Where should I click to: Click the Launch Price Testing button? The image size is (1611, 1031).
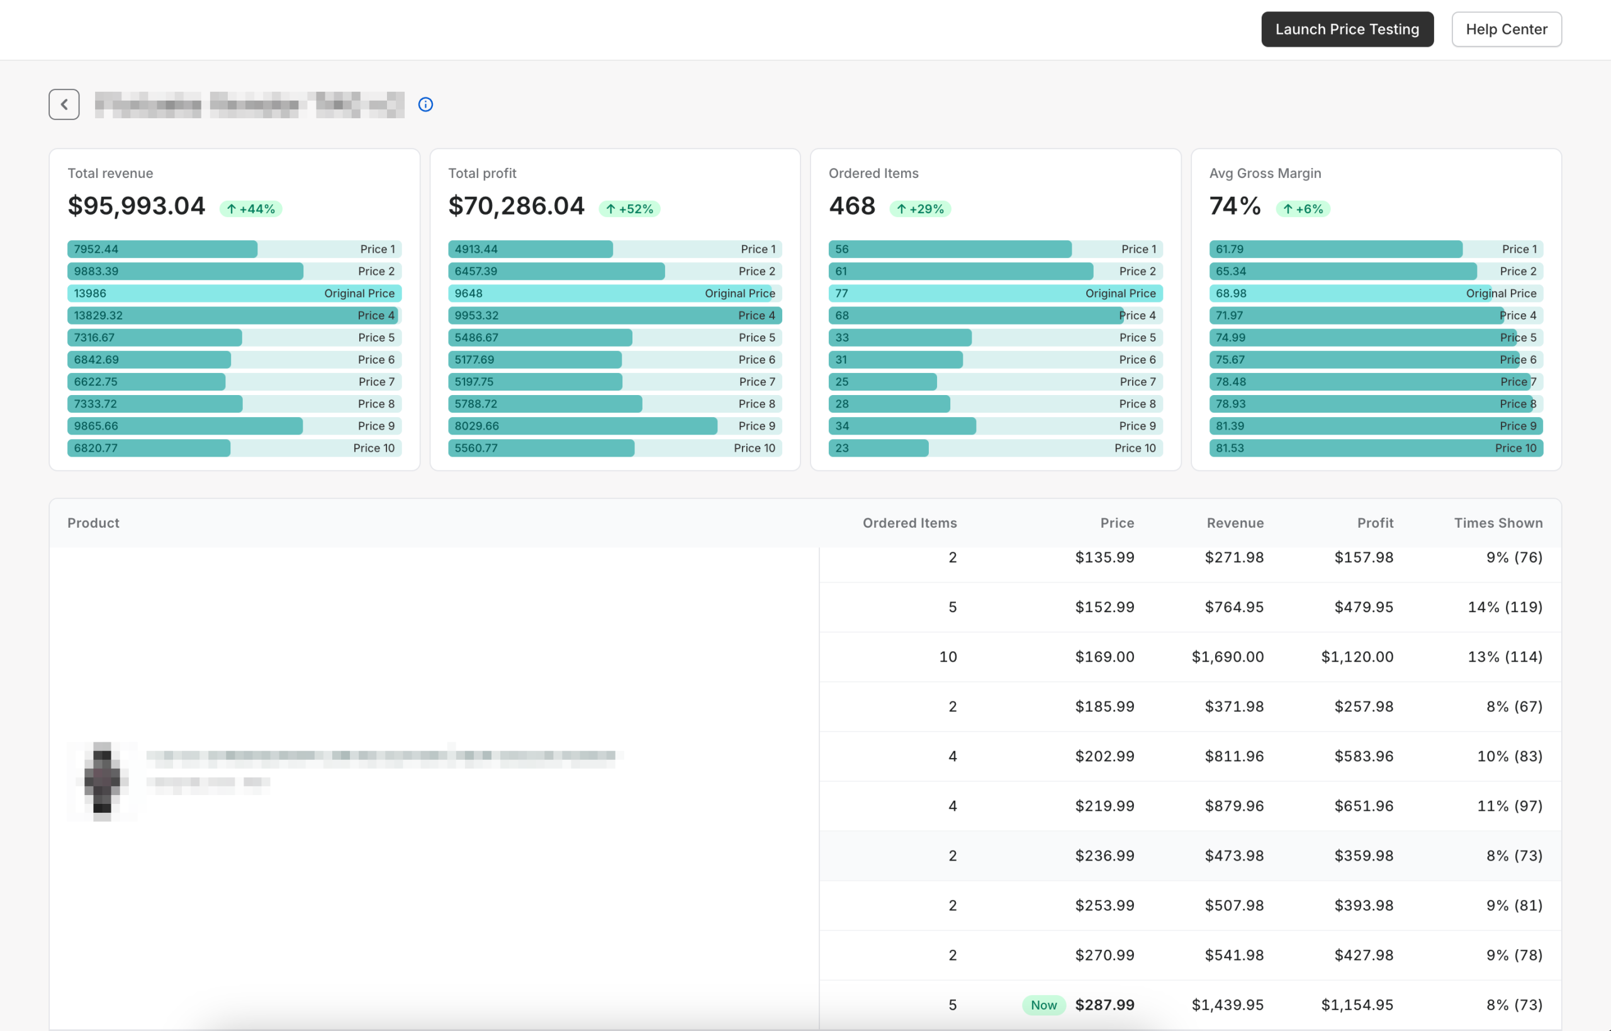click(1347, 29)
